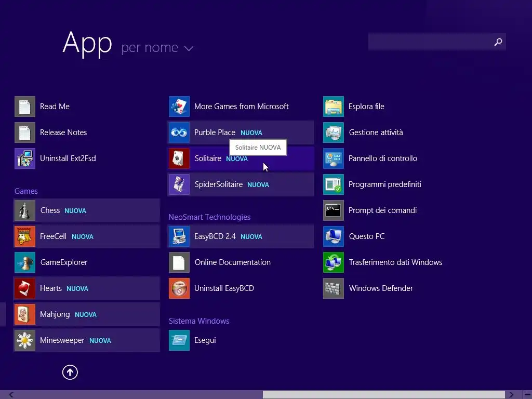Click the 'Mahjong' label text
Viewport: 532px width, 399px height.
55,314
